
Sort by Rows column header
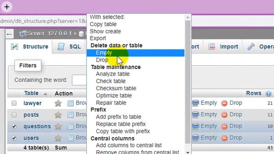254,93
